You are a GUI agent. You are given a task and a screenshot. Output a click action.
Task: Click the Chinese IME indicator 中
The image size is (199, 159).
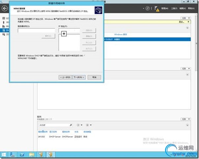click(64, 34)
